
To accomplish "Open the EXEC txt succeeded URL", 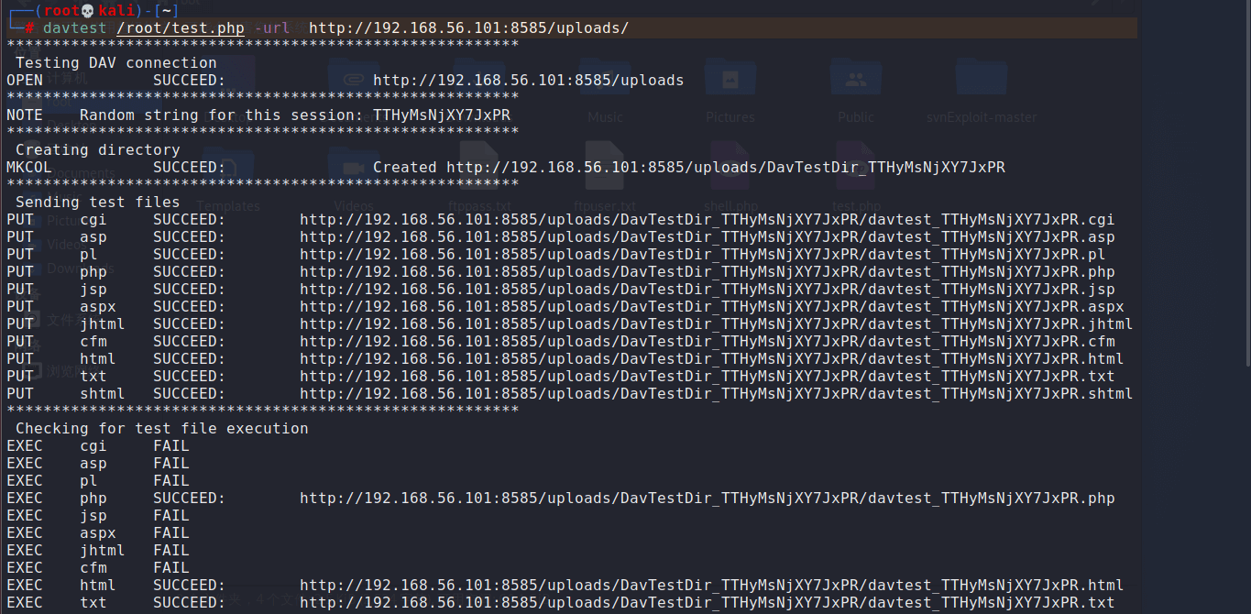I will [708, 603].
